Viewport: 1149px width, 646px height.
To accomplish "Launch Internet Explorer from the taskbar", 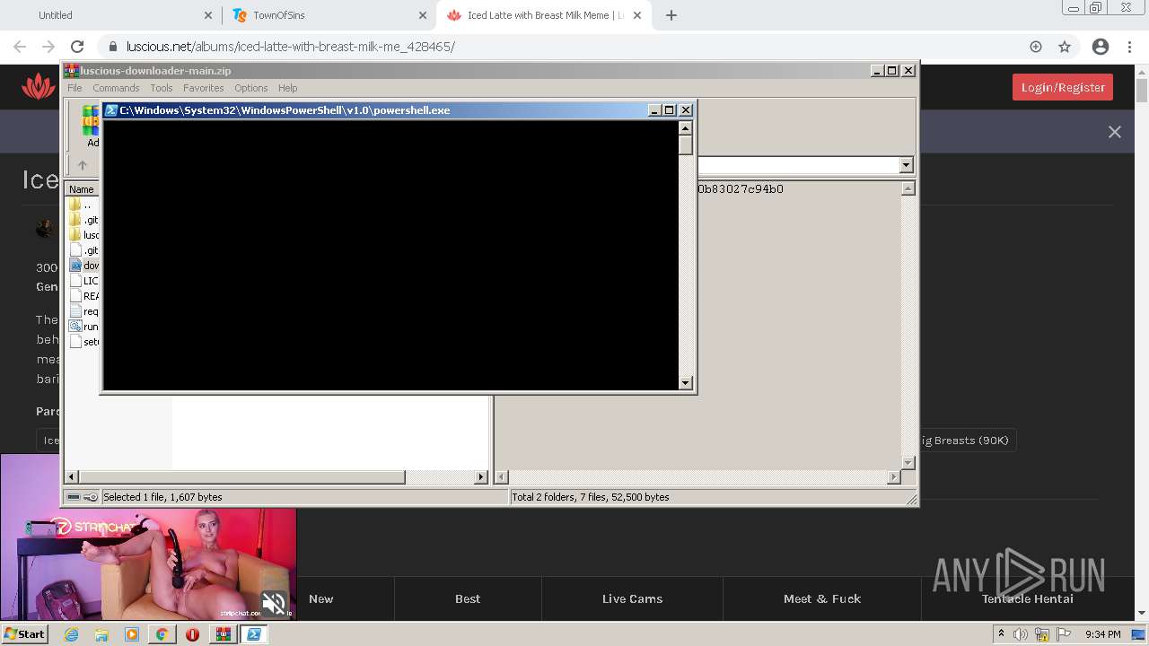I will pyautogui.click(x=71, y=634).
